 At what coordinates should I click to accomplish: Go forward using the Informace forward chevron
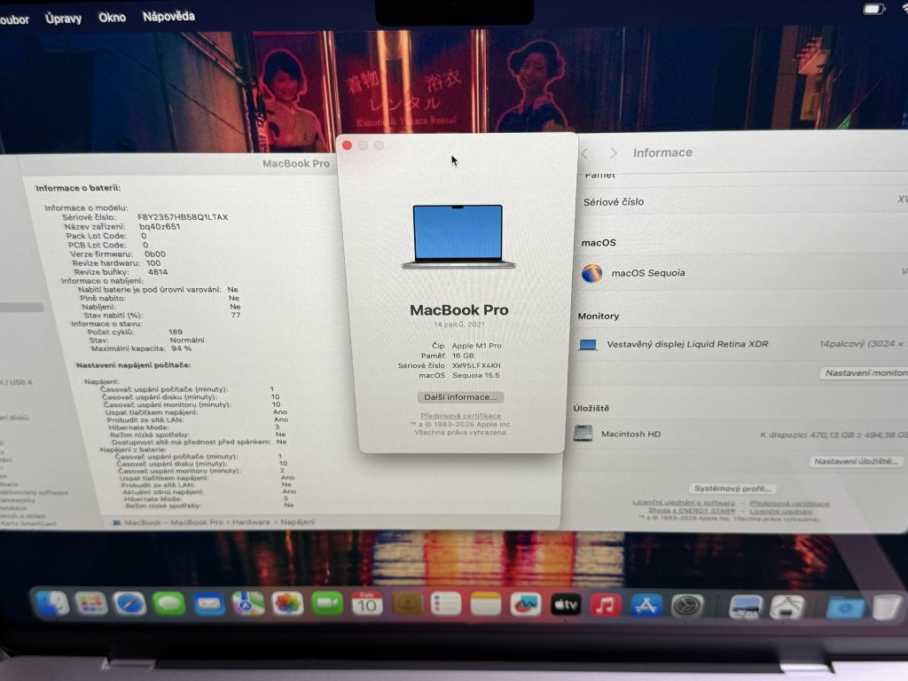pos(614,153)
